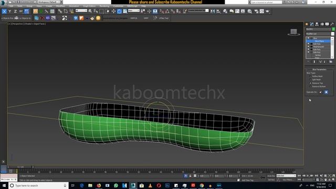Image resolution: width=336 pixels, height=189 pixels.
Task: Select the Slice Plane sub-object level
Action: coord(319,41)
